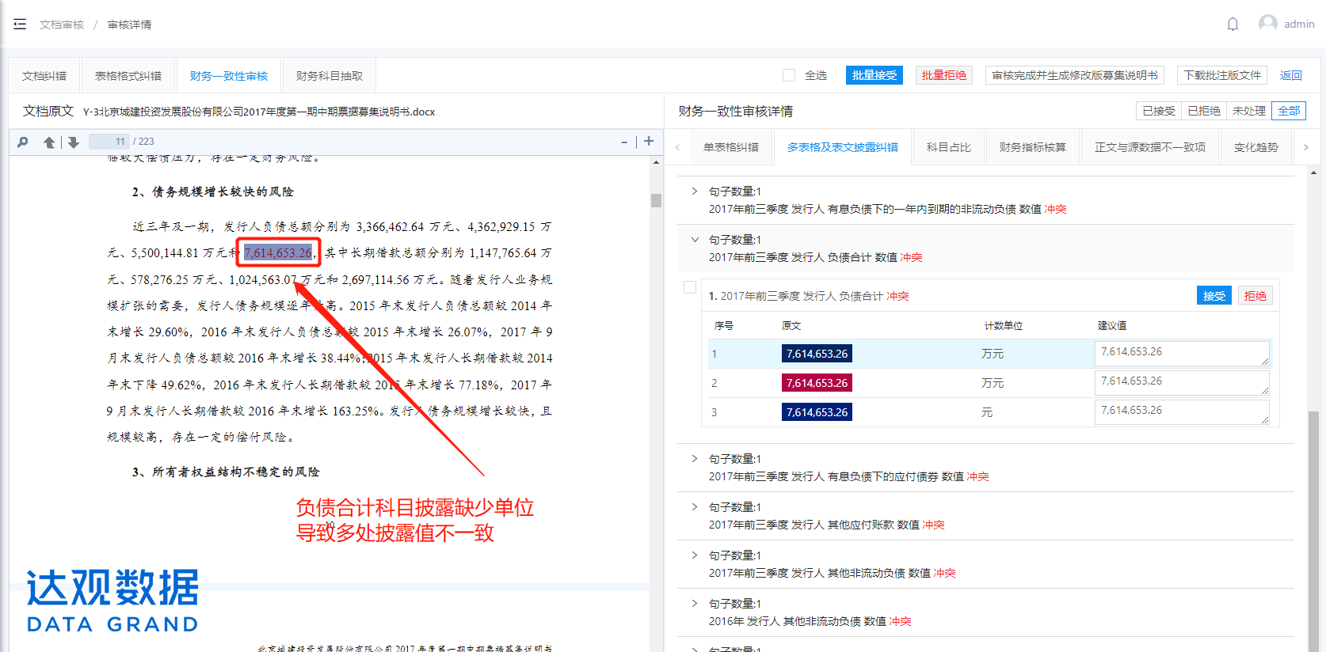Screen dimensions: 1326x652
Task: Click suggested value field in row 1
Action: [1181, 353]
